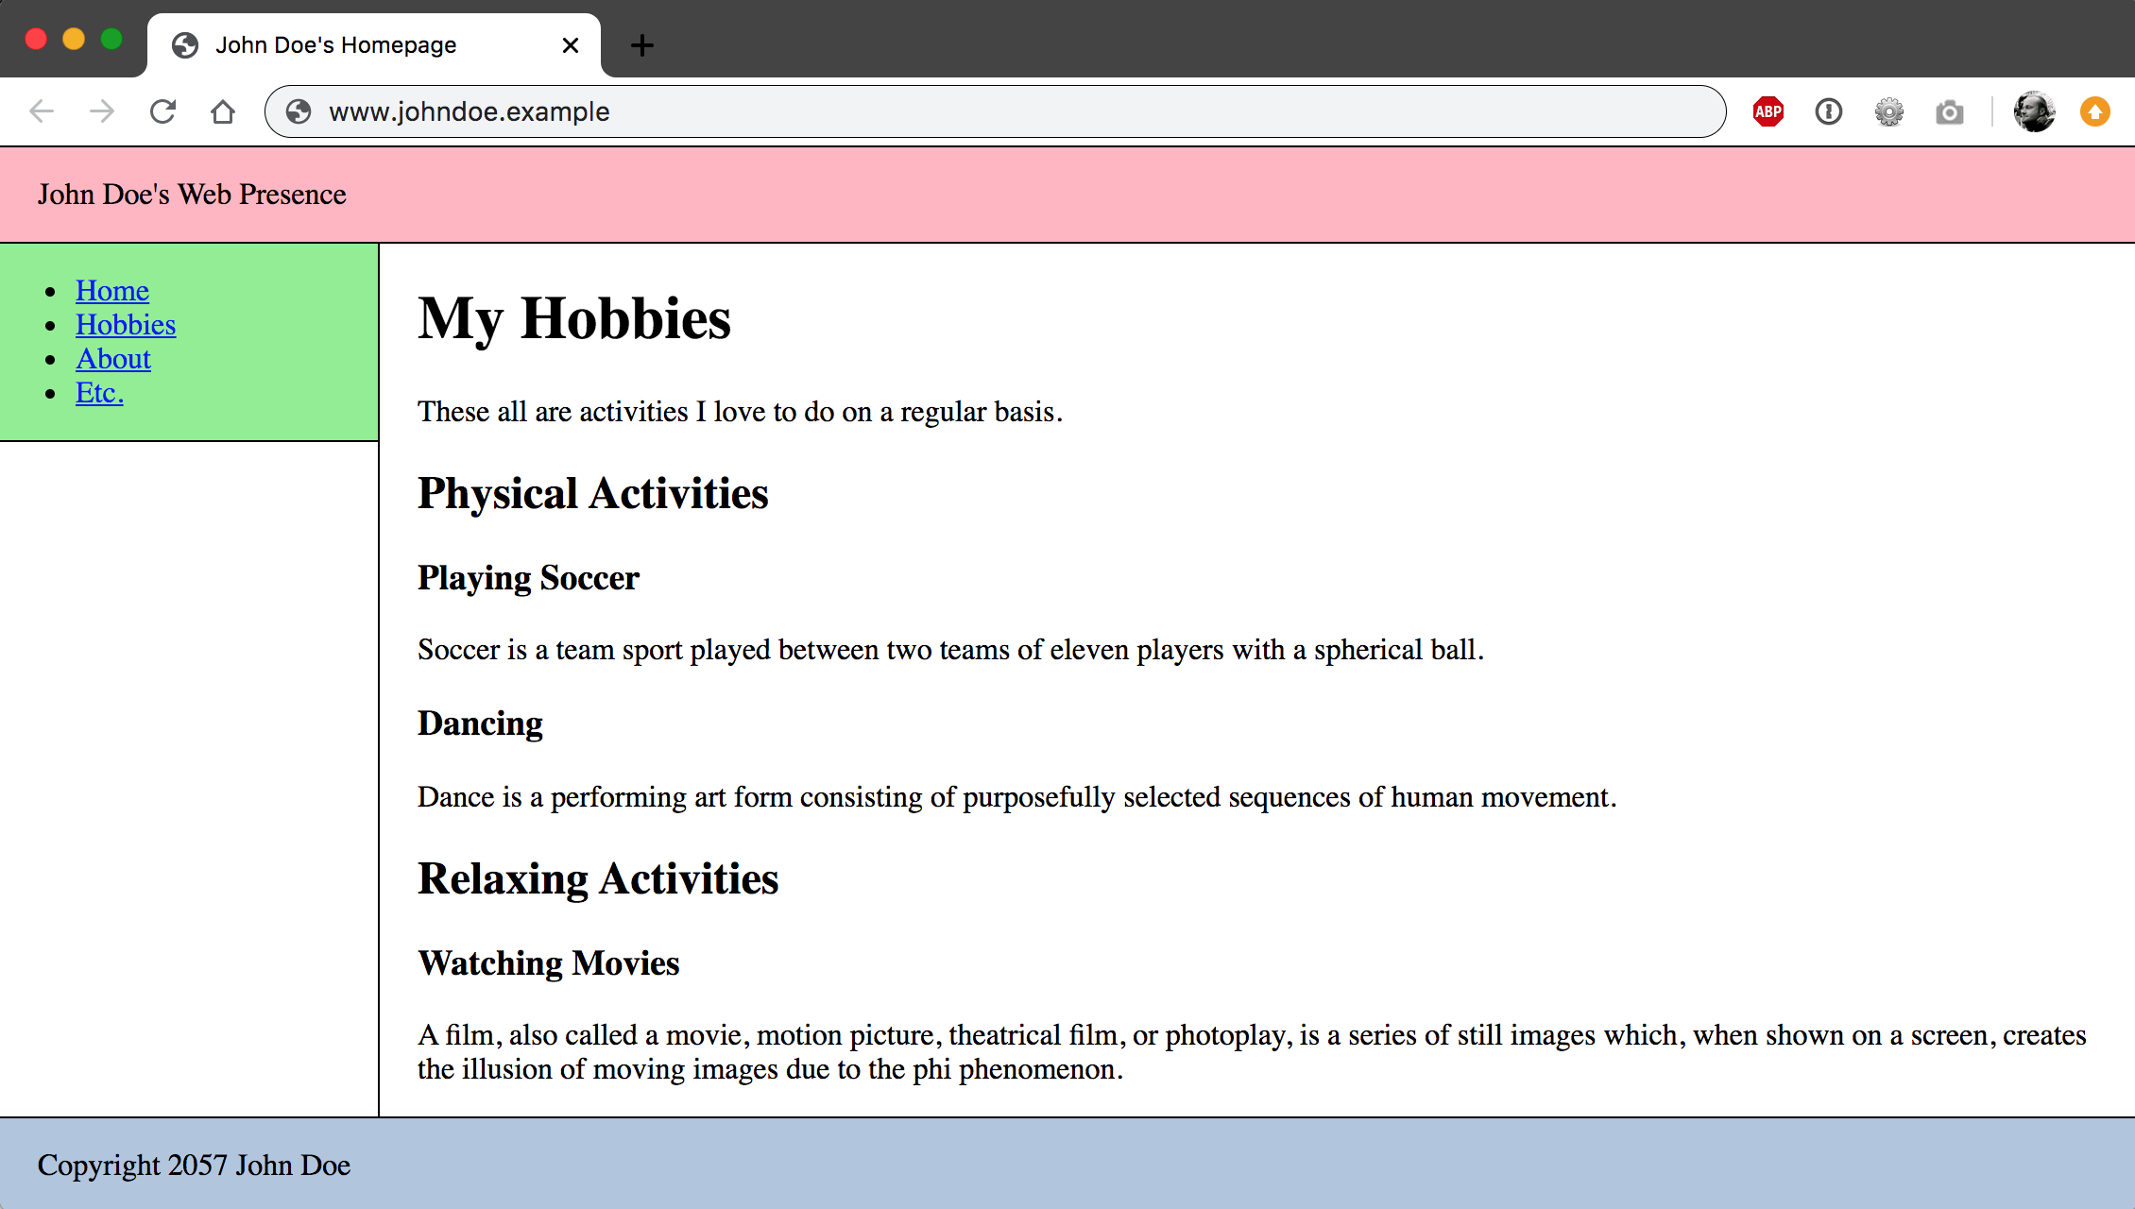
Task: Open the About page link
Action: [x=112, y=358]
